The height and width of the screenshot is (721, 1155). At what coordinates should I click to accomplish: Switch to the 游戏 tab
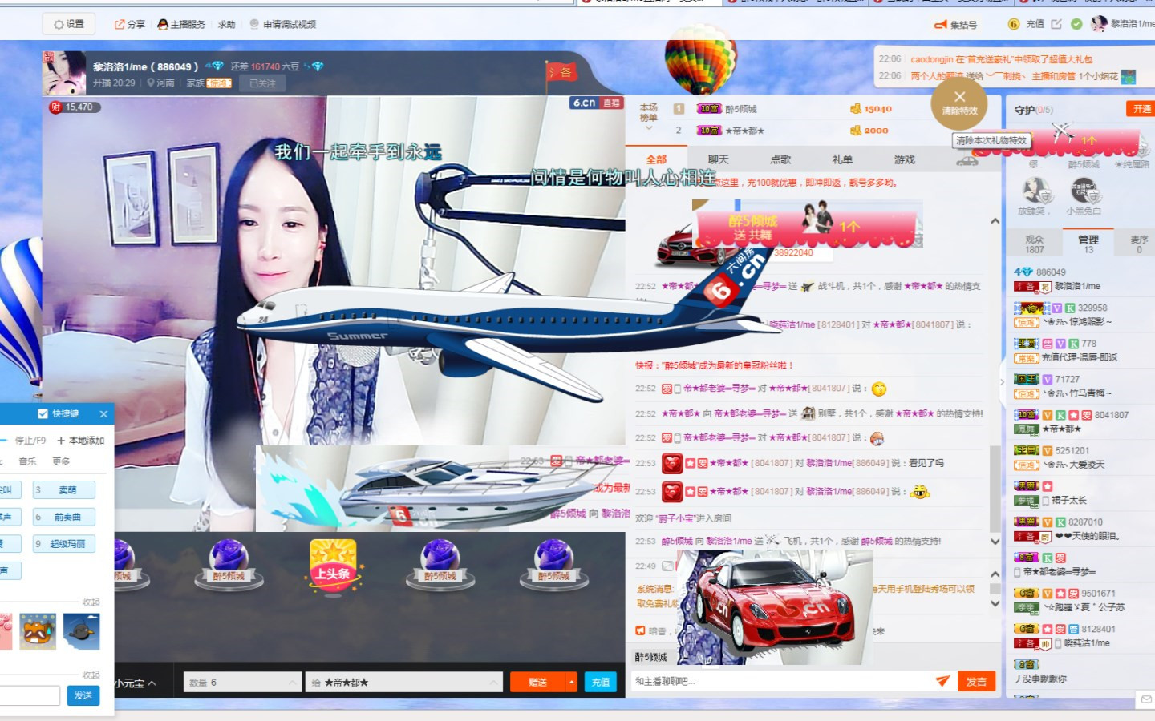click(905, 159)
